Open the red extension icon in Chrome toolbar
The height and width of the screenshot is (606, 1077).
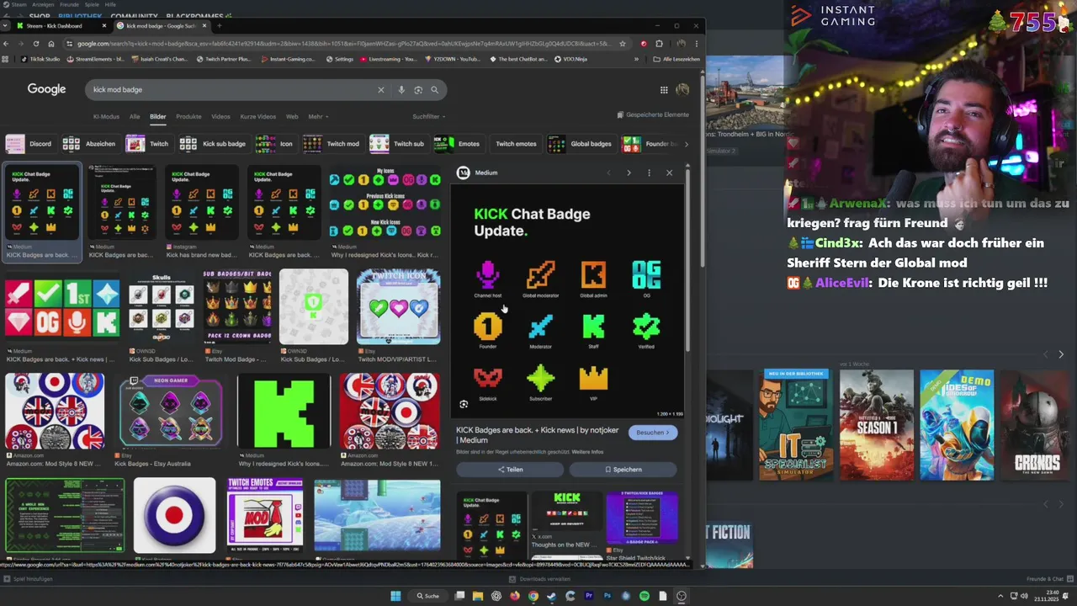pyautogui.click(x=644, y=44)
